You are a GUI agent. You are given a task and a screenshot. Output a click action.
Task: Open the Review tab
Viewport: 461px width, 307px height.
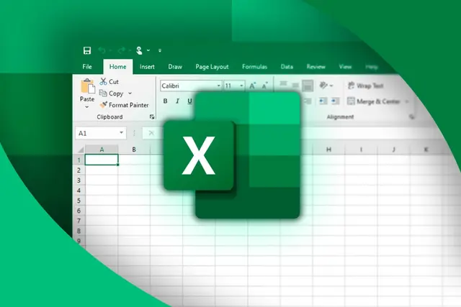tap(315, 67)
